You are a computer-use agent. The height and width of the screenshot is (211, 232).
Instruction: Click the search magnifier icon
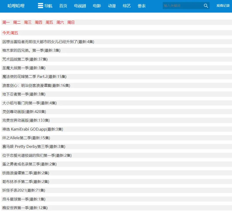tap(206, 6)
